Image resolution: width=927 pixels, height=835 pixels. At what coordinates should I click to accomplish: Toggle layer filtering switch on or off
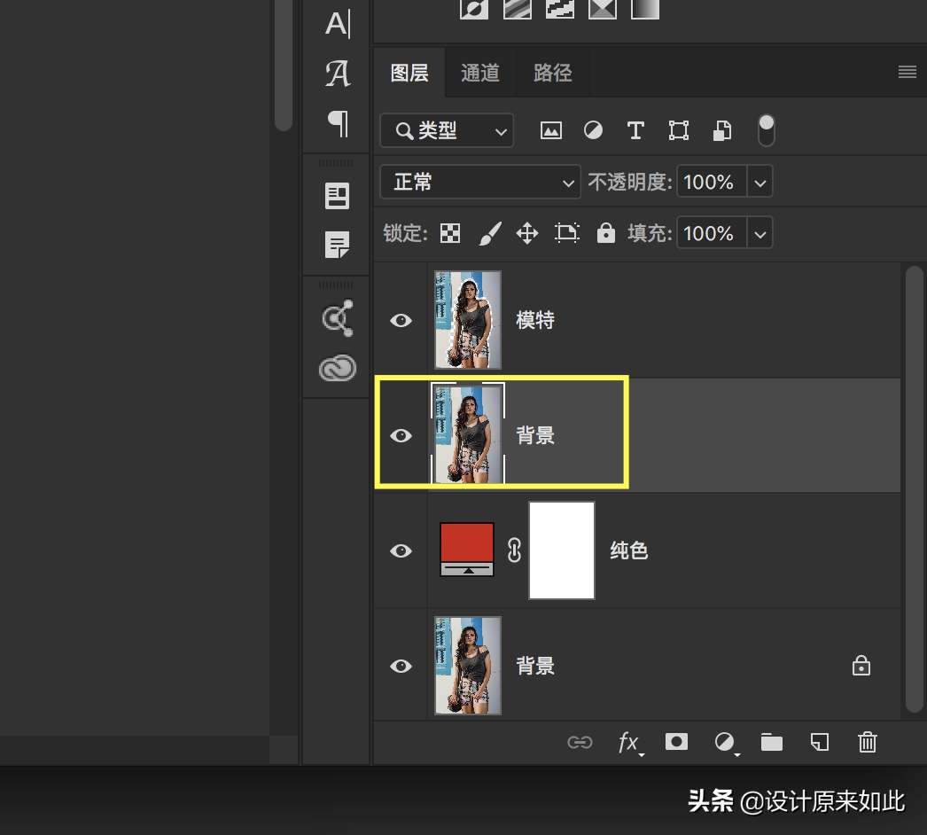767,130
